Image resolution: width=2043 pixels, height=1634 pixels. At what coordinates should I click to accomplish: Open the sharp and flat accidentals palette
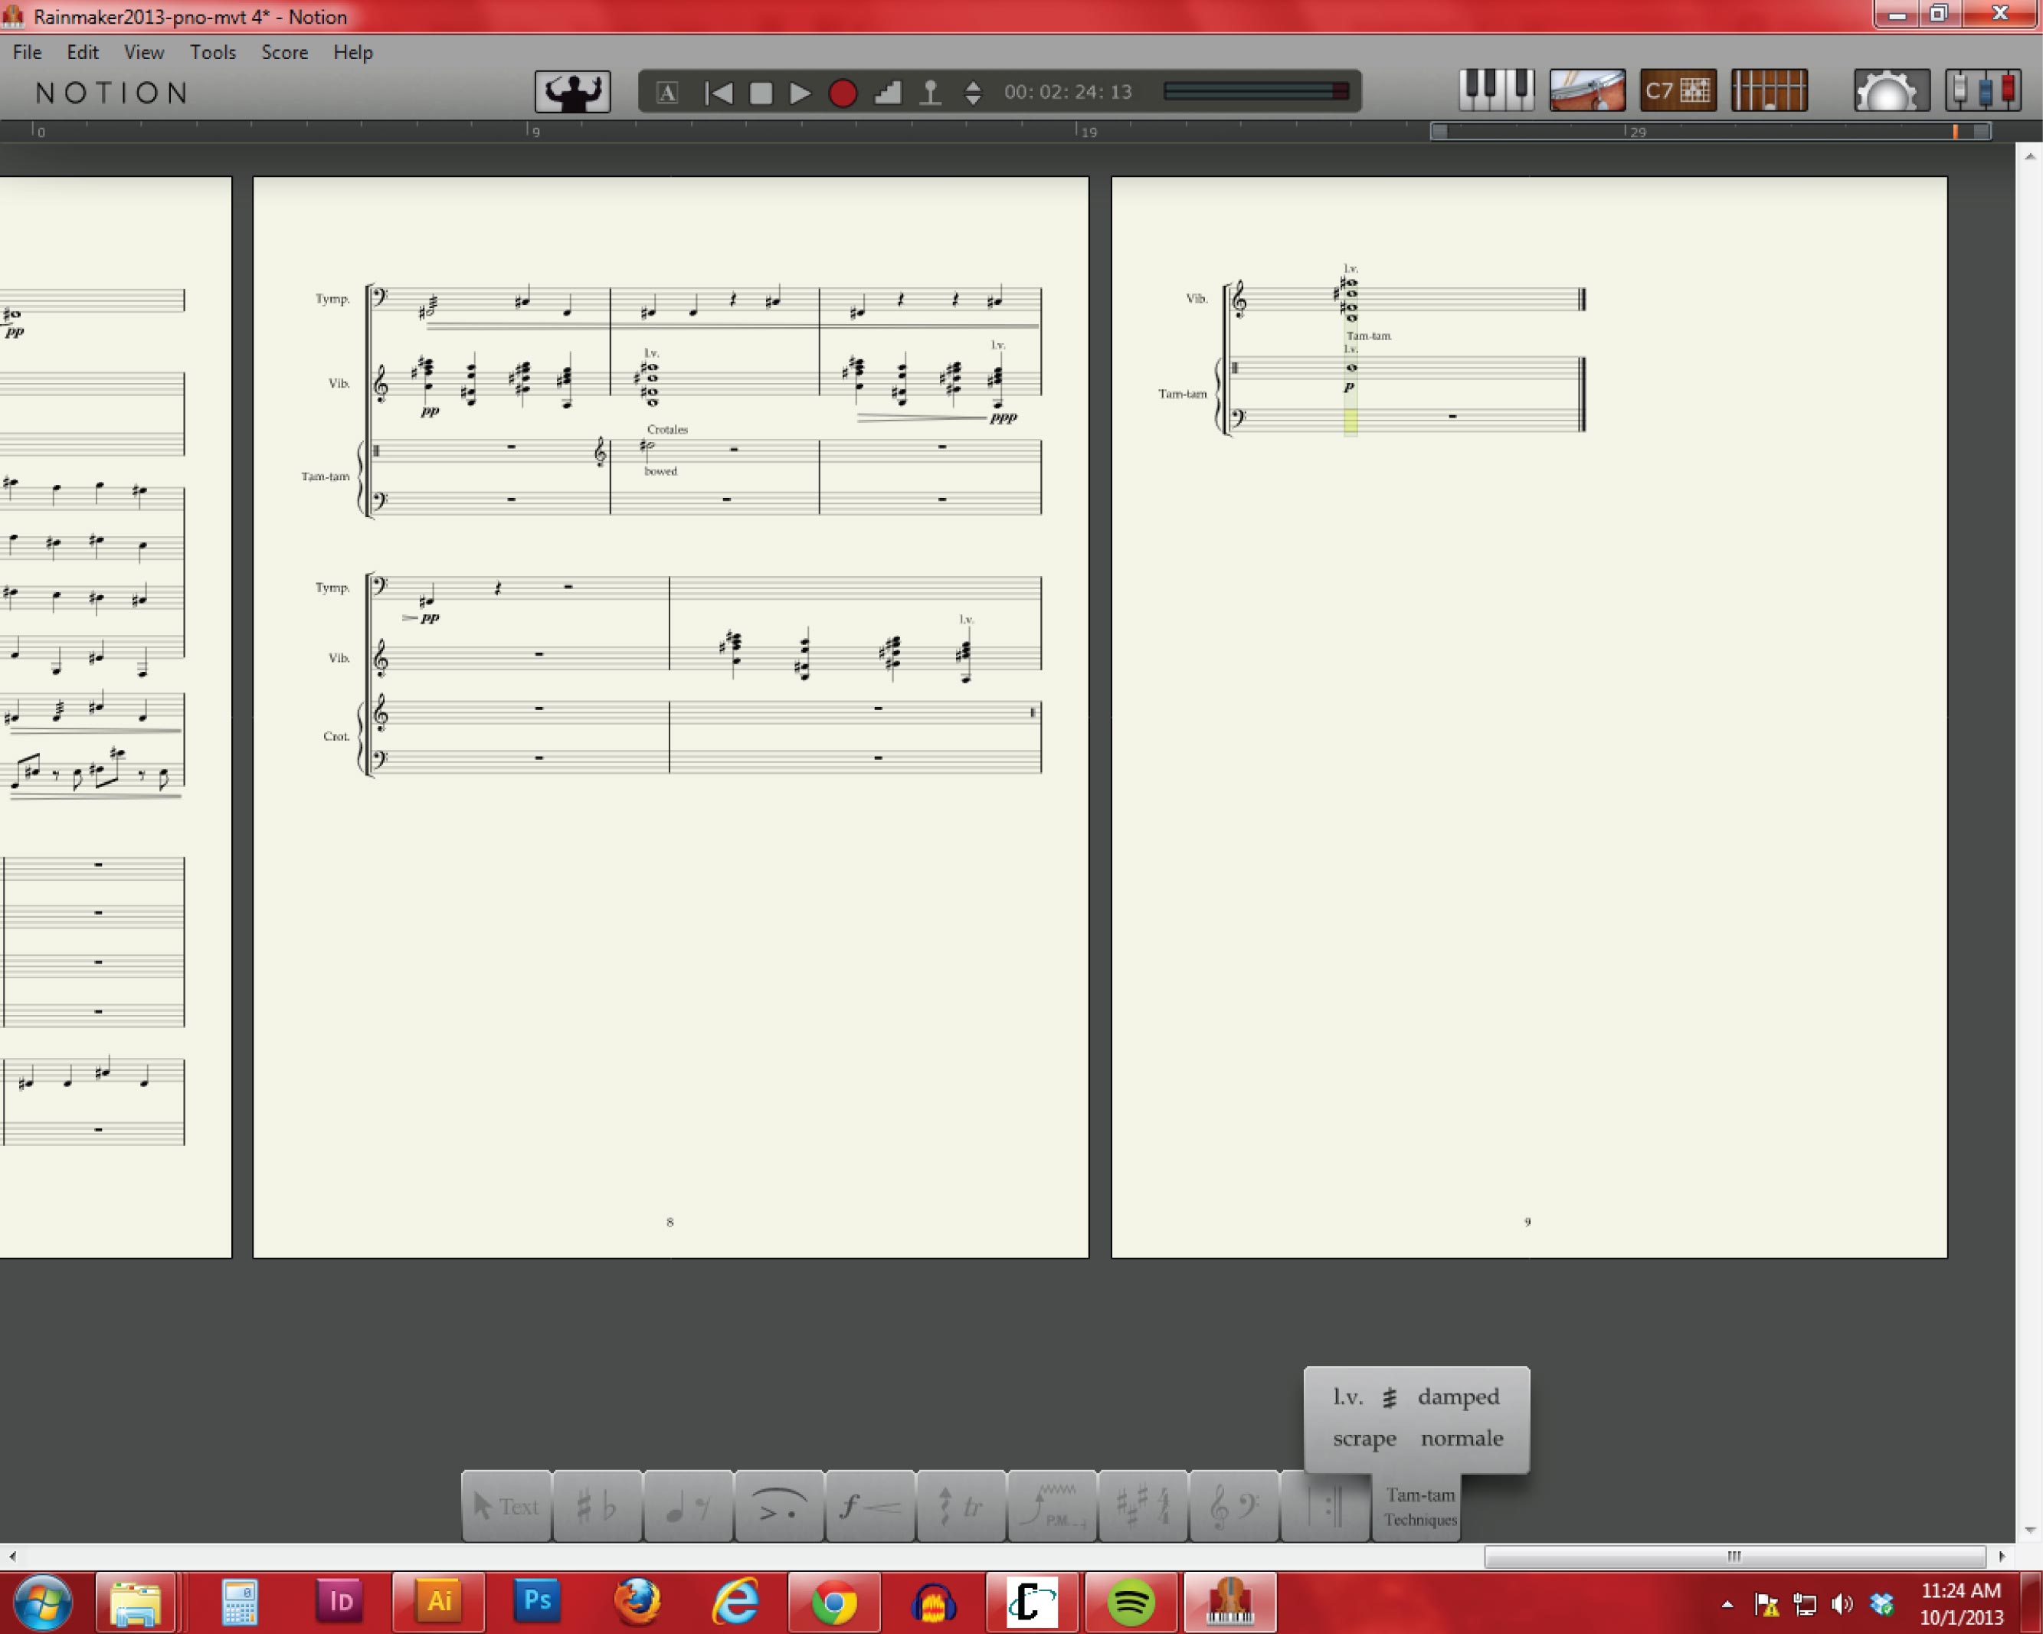point(597,1506)
